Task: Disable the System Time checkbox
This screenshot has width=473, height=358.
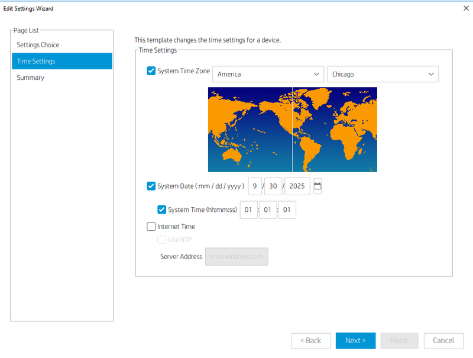Action: 162,209
